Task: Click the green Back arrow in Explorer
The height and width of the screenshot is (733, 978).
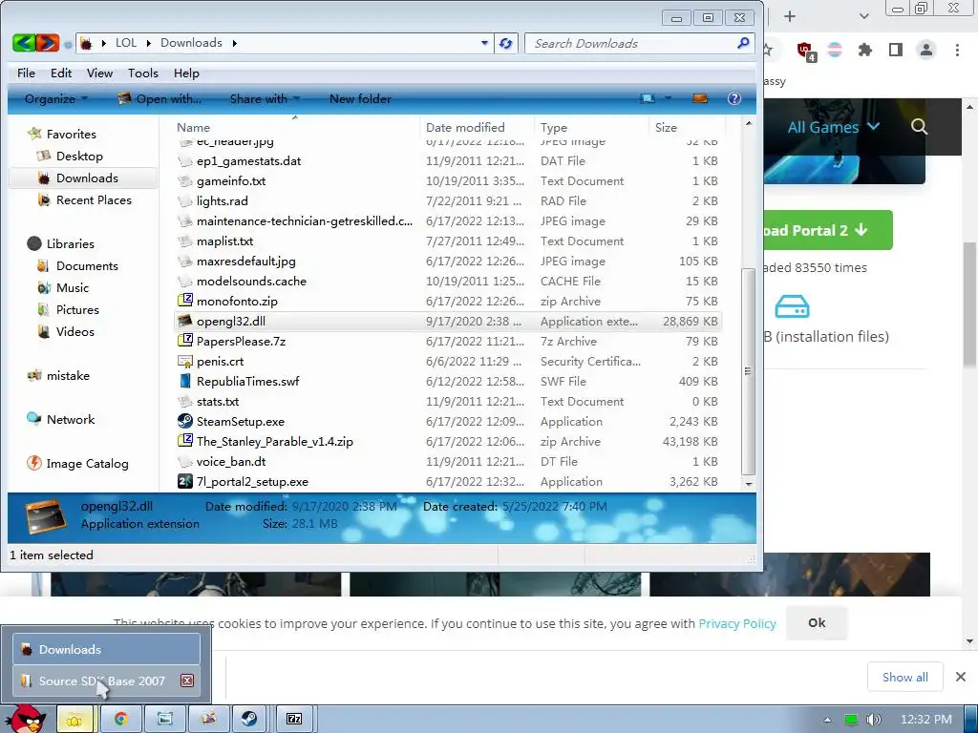Action: pos(24,43)
